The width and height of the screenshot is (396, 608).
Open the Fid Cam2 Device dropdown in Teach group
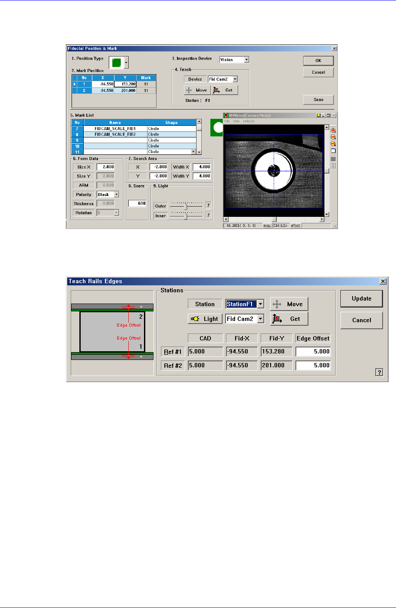click(235, 79)
